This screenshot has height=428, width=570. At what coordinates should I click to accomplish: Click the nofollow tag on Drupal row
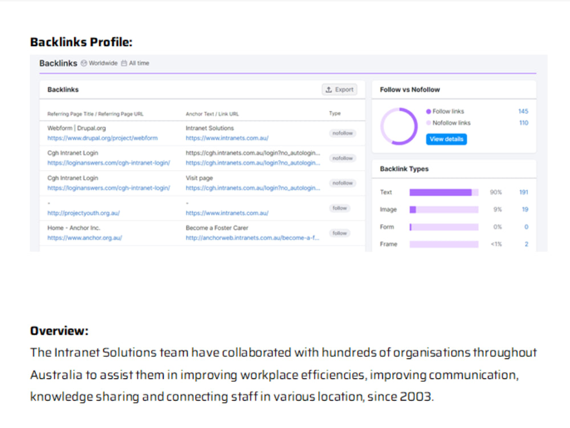point(343,133)
